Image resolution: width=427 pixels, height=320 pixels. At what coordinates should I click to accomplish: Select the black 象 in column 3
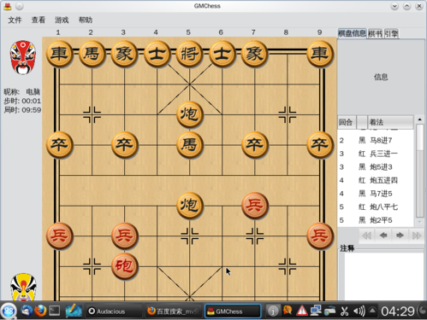[124, 54]
